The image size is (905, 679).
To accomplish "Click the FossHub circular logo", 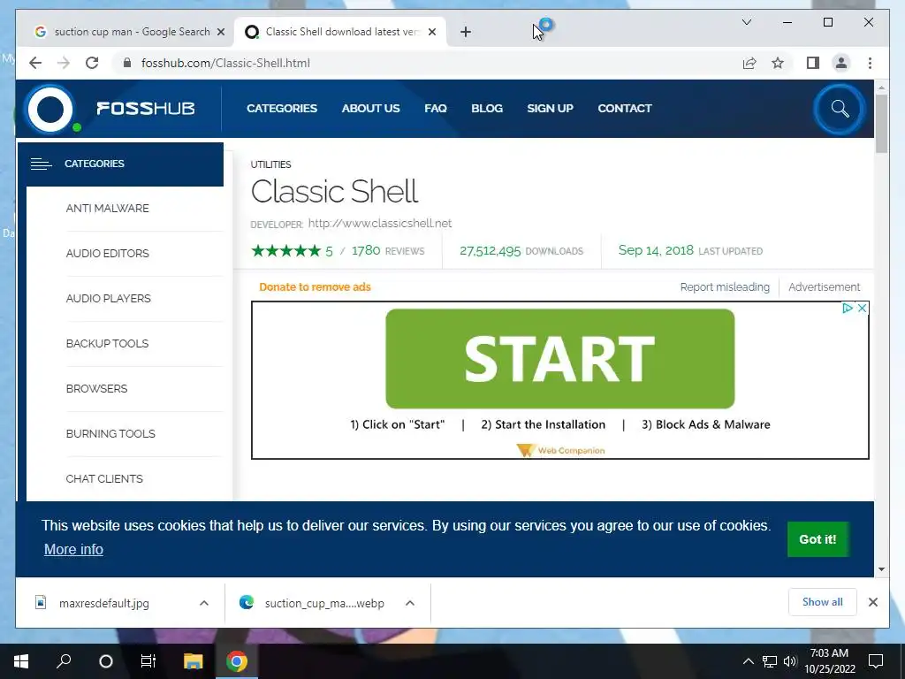I will point(50,109).
